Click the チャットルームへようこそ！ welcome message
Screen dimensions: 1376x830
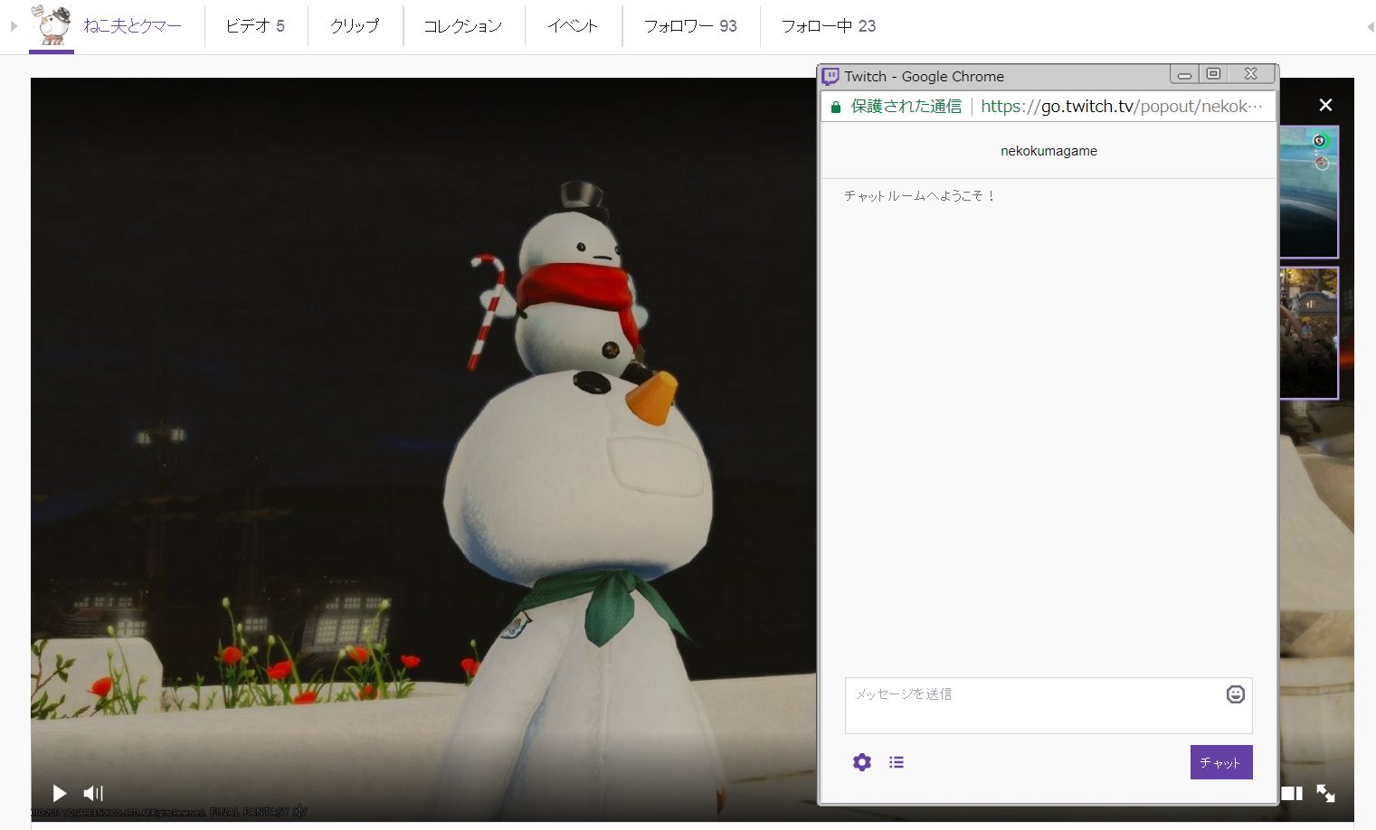[x=919, y=195]
